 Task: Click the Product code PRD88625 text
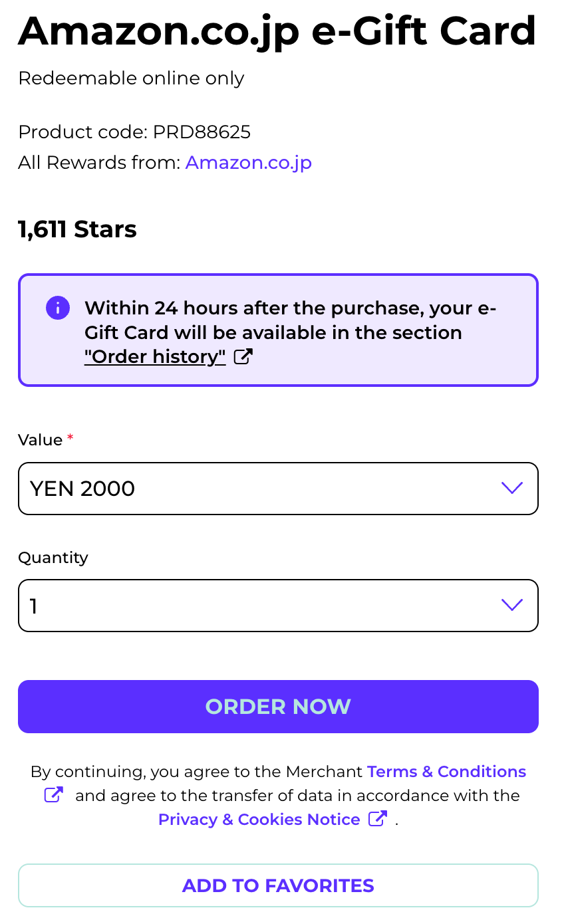[134, 132]
